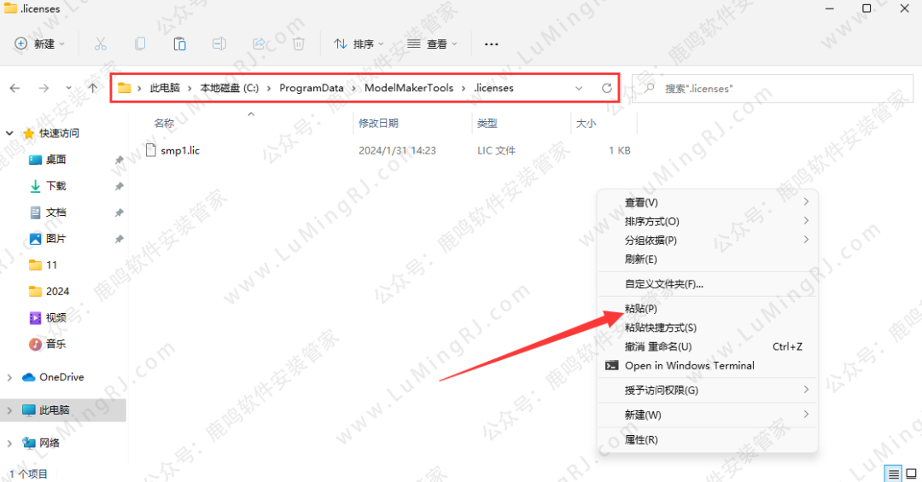This screenshot has height=482, width=922.
Task: Expand the OneDrive tree node
Action: coord(10,377)
